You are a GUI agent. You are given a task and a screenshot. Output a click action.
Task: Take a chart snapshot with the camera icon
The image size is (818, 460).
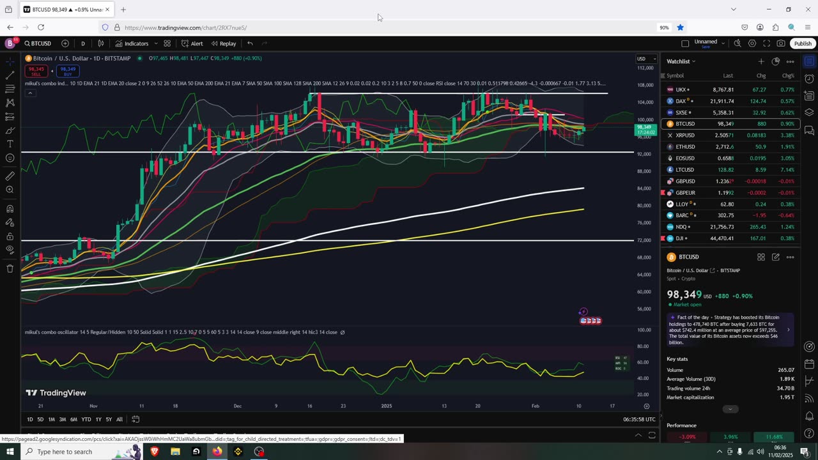click(x=781, y=43)
